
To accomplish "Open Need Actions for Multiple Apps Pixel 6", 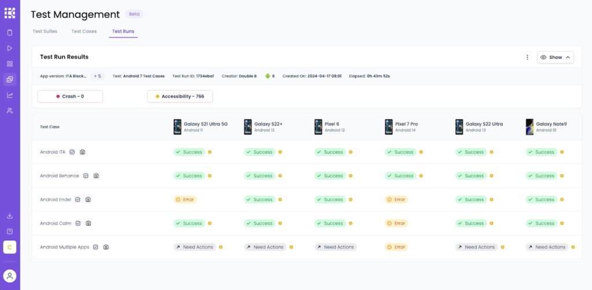I will tap(336, 247).
